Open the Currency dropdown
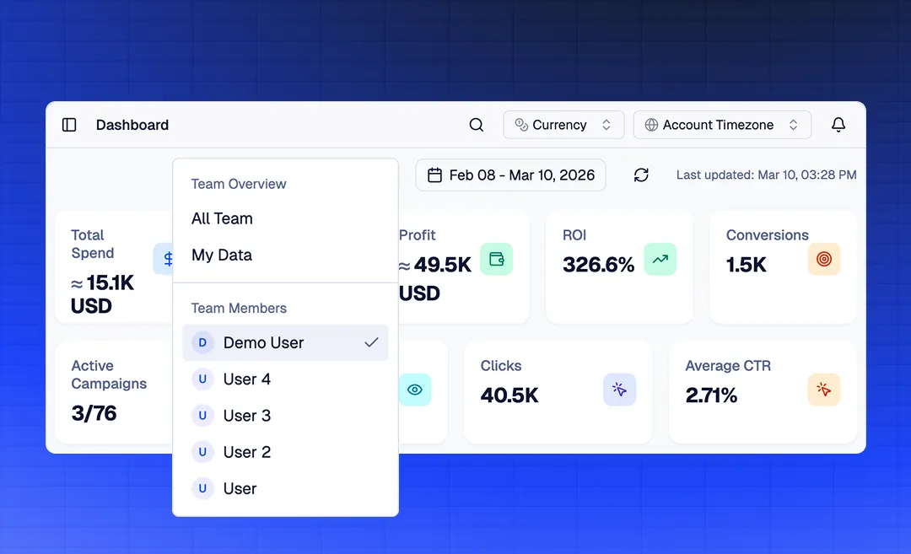Screen dimensions: 911x554 click(563, 125)
